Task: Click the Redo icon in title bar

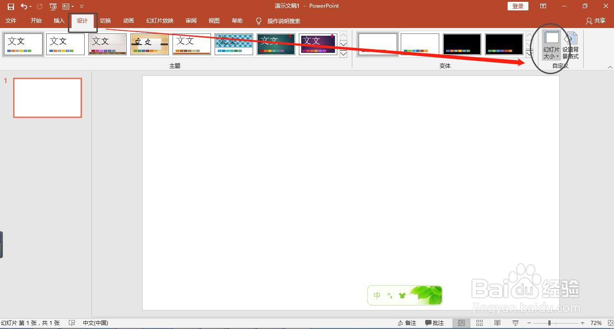Action: 39,6
